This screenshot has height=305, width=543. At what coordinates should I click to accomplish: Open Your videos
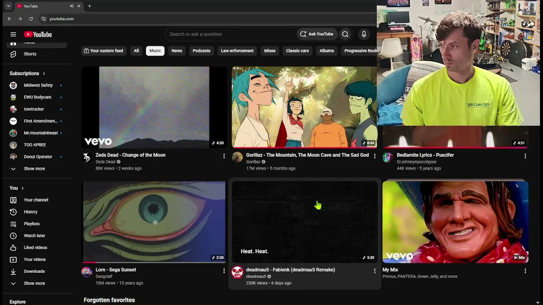[35, 259]
